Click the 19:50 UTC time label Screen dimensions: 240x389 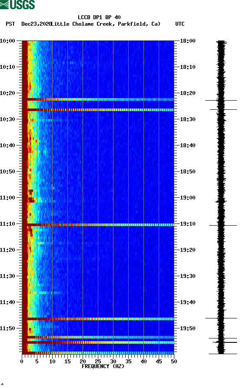click(x=188, y=328)
